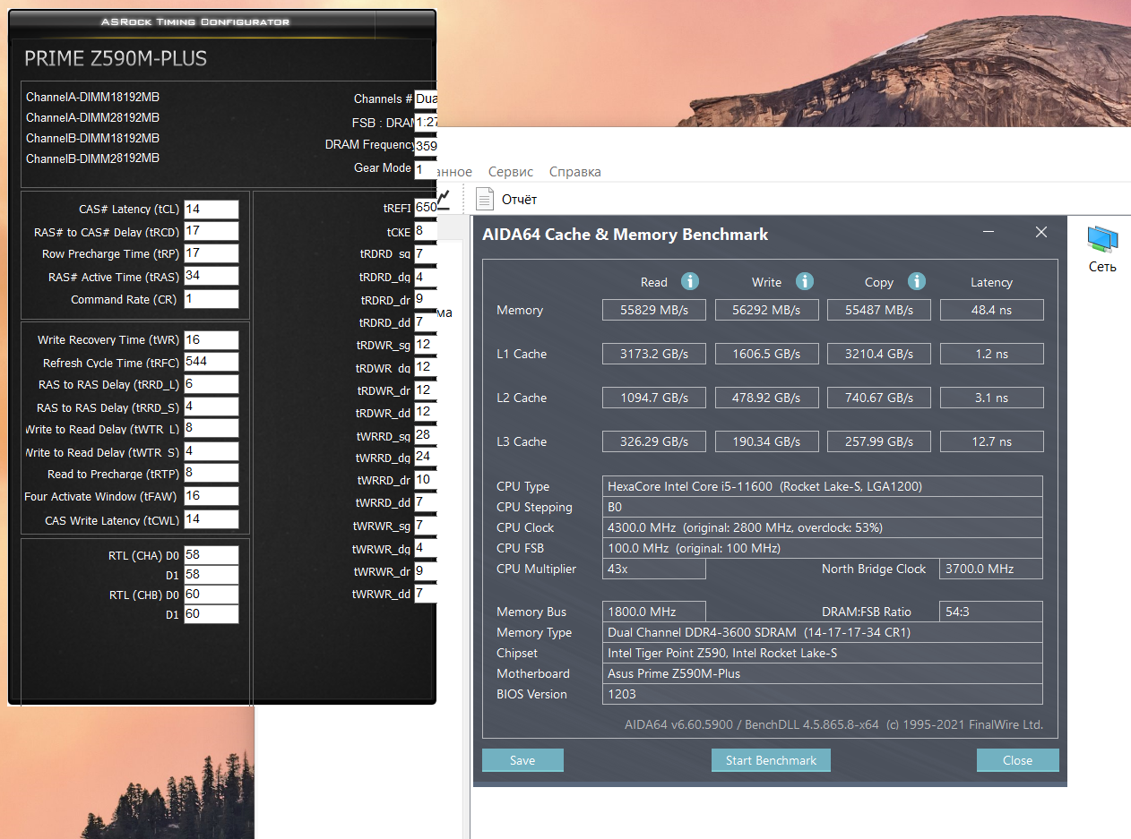Click Memory Read result 55829 MB/s
The width and height of the screenshot is (1131, 839).
click(653, 310)
